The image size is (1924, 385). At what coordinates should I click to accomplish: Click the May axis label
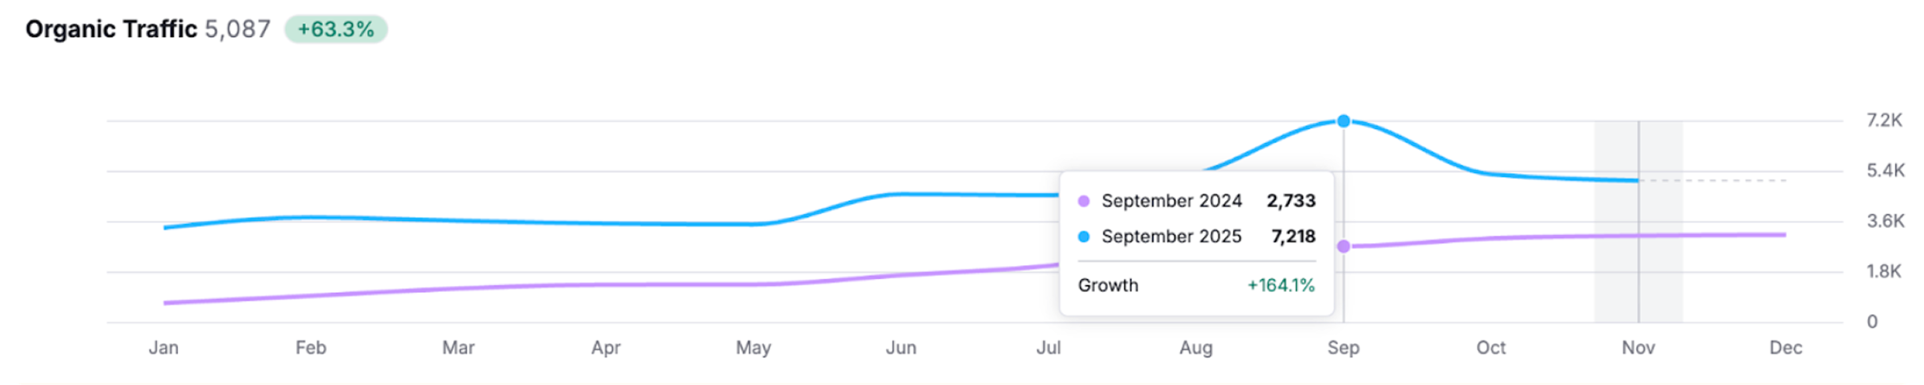754,348
